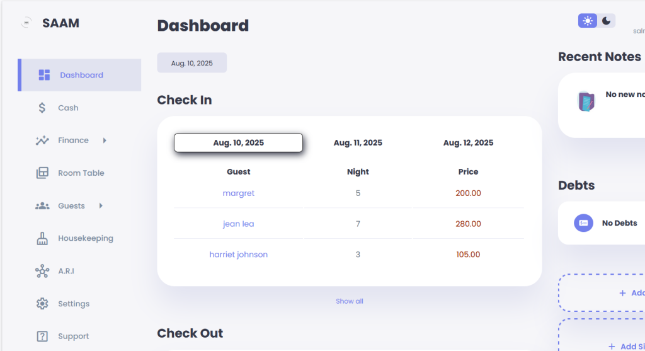Select the A.R.I network icon
The width and height of the screenshot is (645, 351).
click(x=42, y=271)
